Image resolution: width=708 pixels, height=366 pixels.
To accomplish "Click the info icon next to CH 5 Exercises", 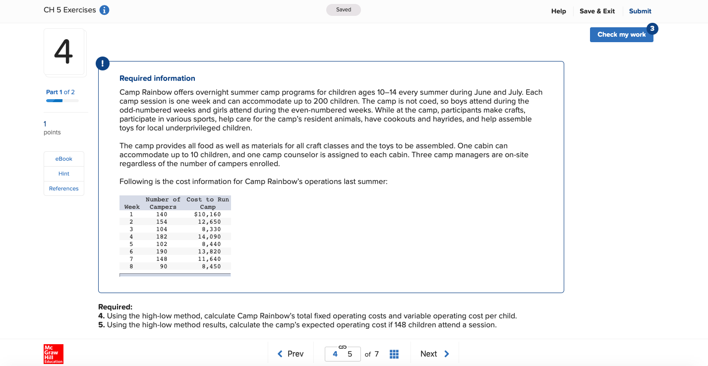I will [104, 9].
